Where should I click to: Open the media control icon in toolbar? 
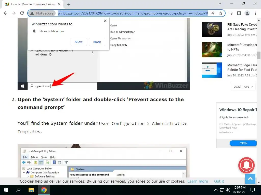click(231, 13)
